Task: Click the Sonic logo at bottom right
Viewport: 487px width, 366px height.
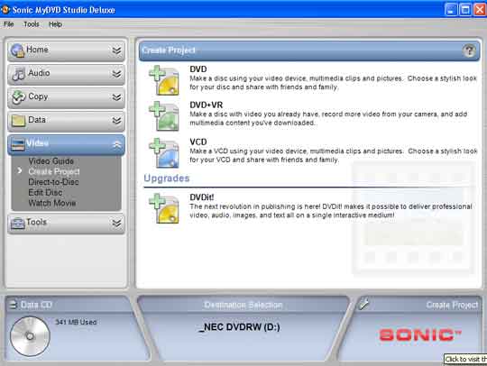Action: click(419, 334)
